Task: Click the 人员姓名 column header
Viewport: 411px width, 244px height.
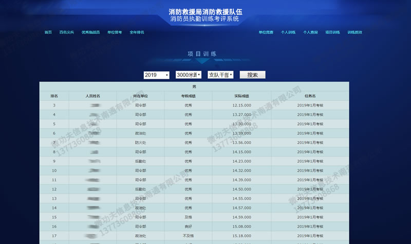Action: pos(93,96)
